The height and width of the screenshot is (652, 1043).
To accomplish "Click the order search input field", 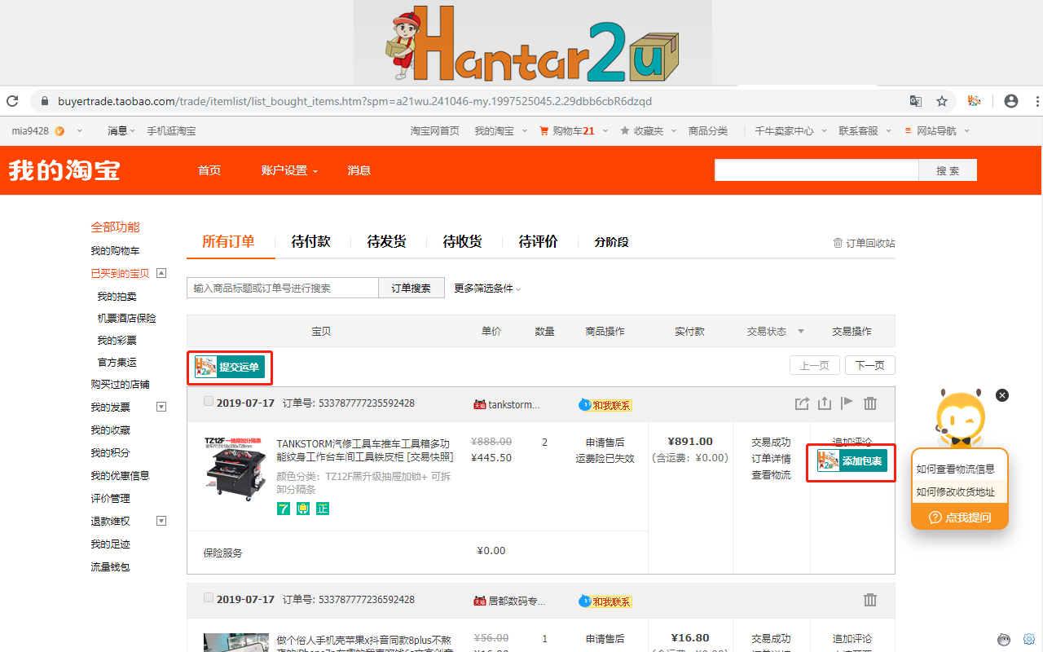I will click(x=283, y=288).
